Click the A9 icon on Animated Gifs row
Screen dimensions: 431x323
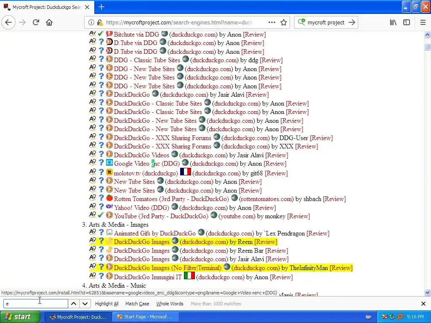point(93,232)
